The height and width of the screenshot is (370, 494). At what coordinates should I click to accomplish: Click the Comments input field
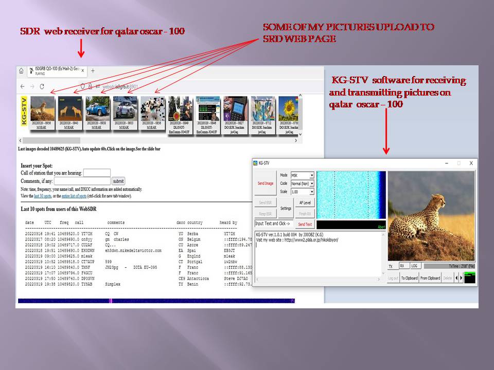pyautogui.click(x=82, y=181)
